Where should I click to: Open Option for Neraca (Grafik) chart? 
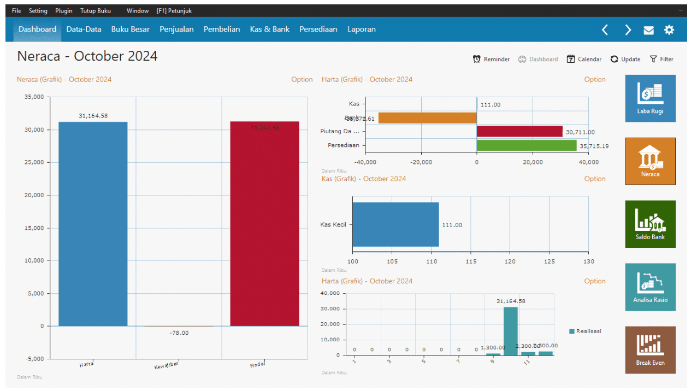point(302,79)
